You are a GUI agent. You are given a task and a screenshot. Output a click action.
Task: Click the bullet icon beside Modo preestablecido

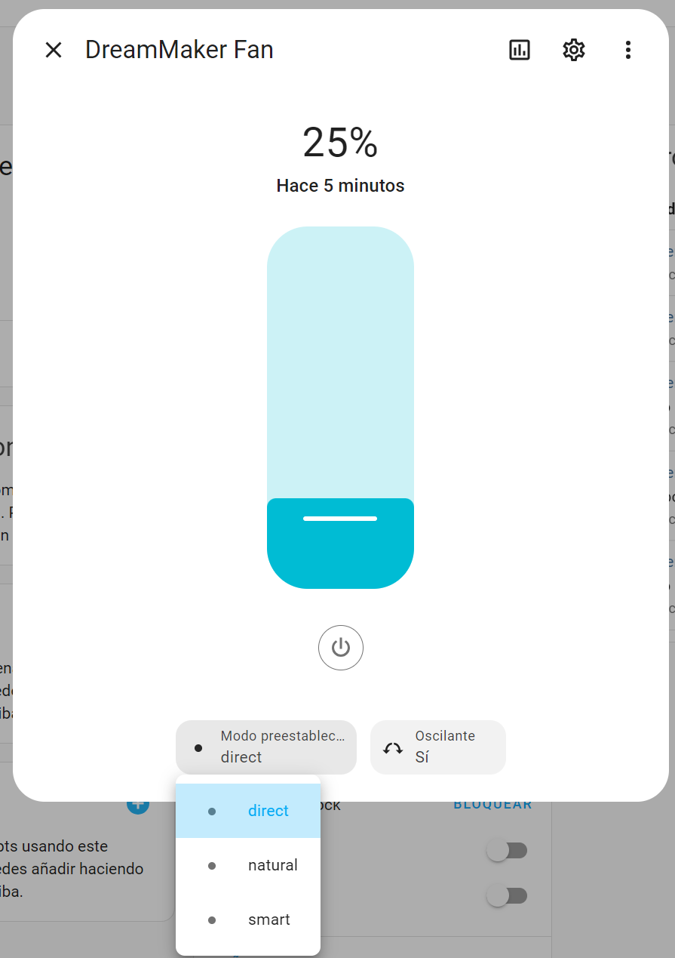click(x=198, y=748)
